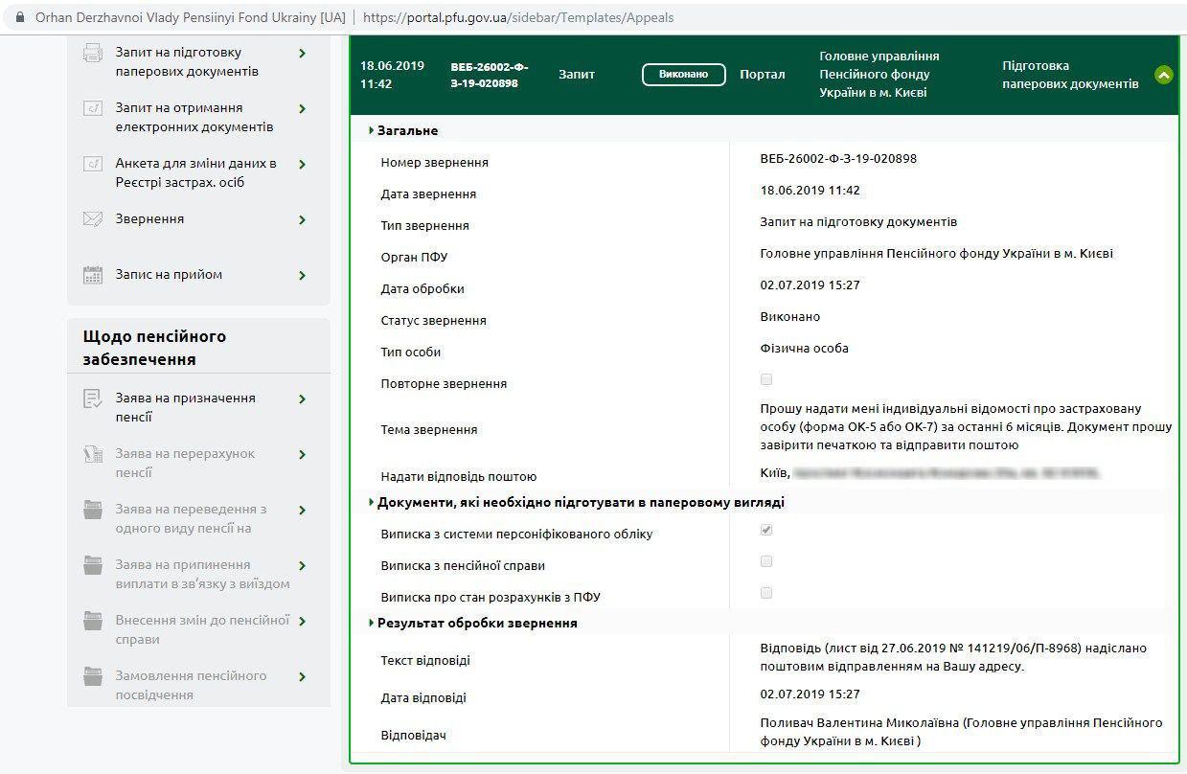
Task: Click the Заява на призначення пенсії icon
Action: pos(92,398)
